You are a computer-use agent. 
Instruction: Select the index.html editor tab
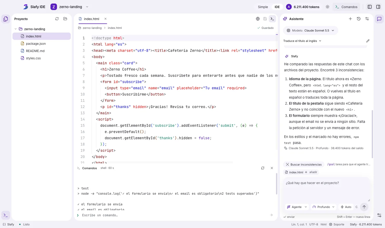tap(92, 19)
